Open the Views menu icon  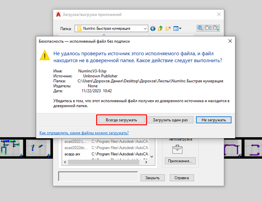click(177, 28)
